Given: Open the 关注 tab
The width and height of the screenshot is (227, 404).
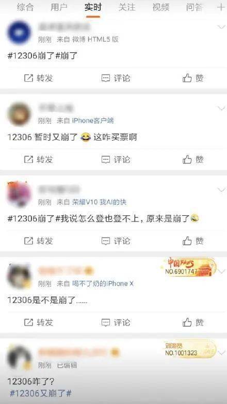Looking at the screenshot, I should pos(127,7).
